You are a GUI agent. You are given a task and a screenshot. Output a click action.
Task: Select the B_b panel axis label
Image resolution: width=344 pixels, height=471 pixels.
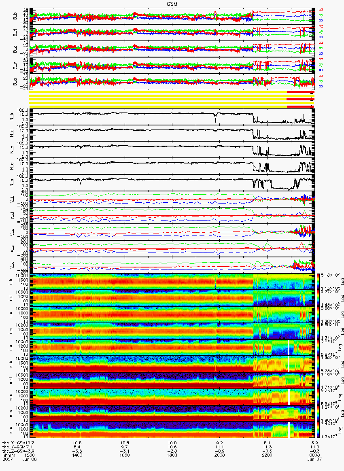click(x=15, y=16)
